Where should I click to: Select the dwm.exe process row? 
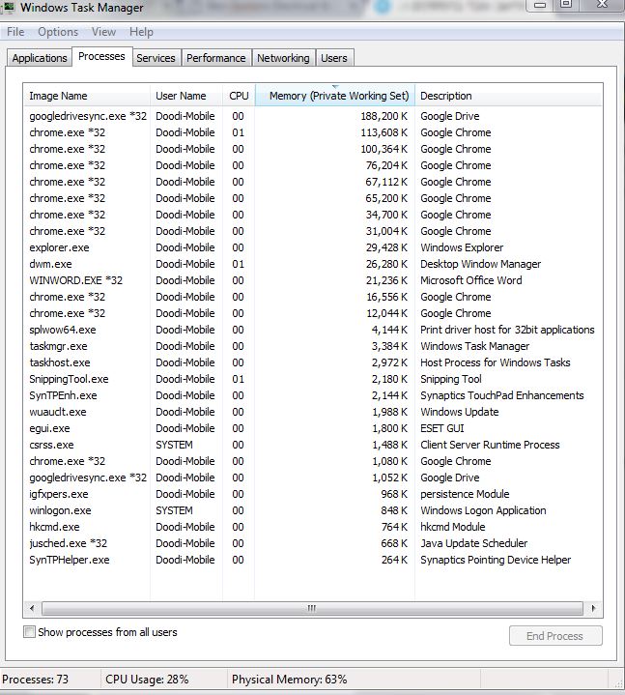[312, 264]
